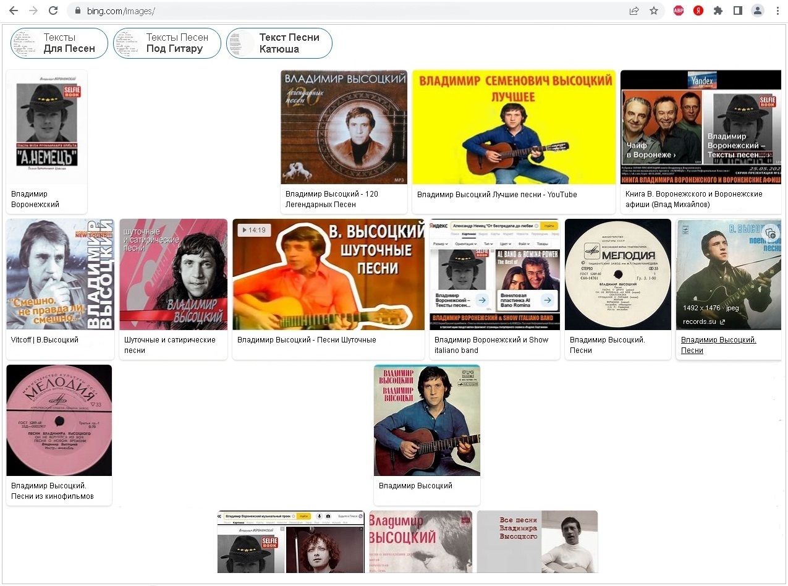Image resolution: width=788 pixels, height=586 pixels.
Task: Open the share page icon in address bar
Action: (634, 11)
